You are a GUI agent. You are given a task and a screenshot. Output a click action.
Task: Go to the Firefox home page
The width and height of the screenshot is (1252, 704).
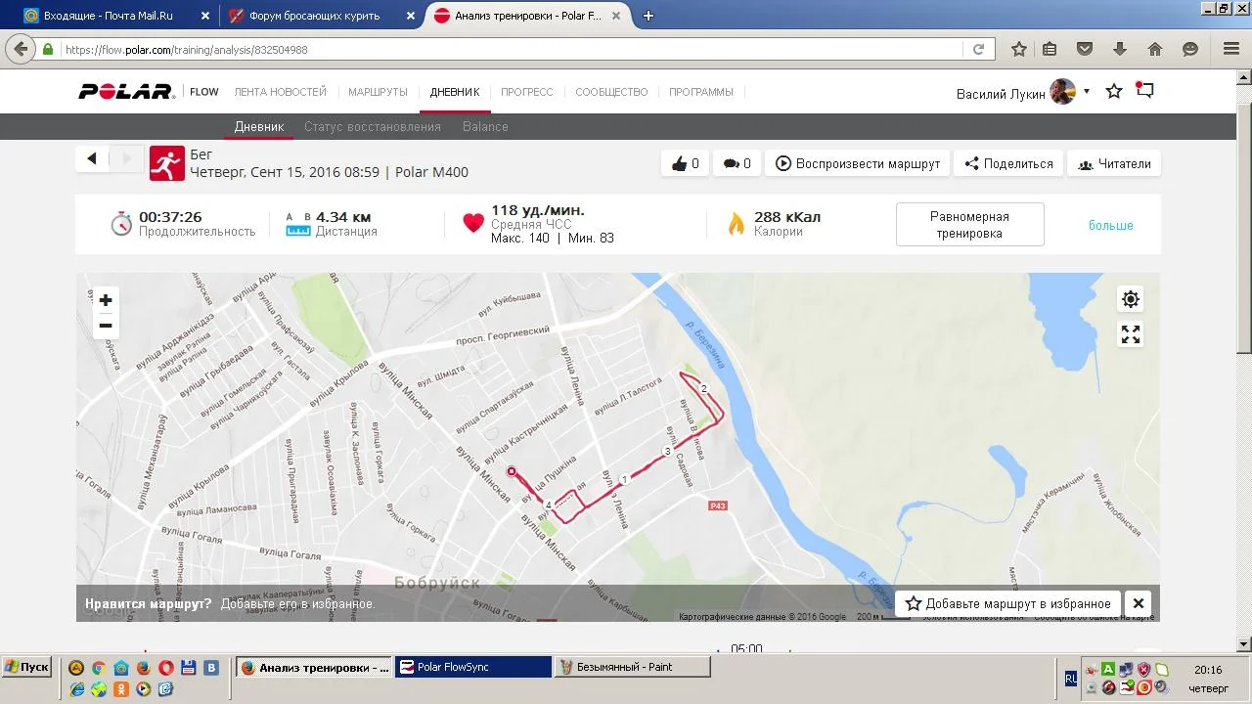click(1155, 49)
